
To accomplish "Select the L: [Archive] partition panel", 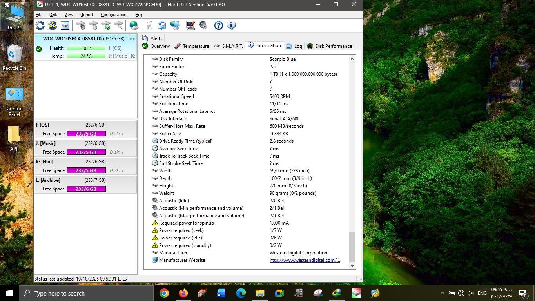I will (x=85, y=184).
